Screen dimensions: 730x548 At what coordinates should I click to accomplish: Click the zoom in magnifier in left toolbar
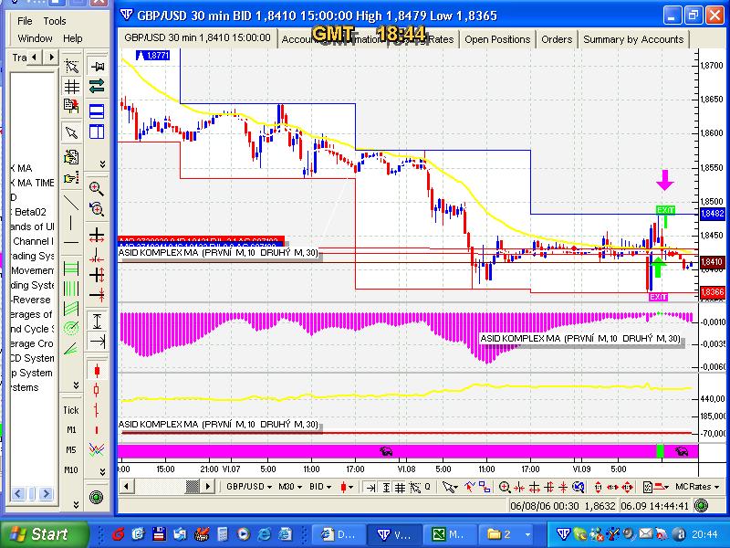pos(97,188)
